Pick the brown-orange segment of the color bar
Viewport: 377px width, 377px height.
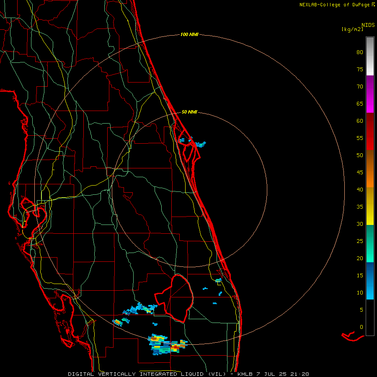[x=370, y=168]
